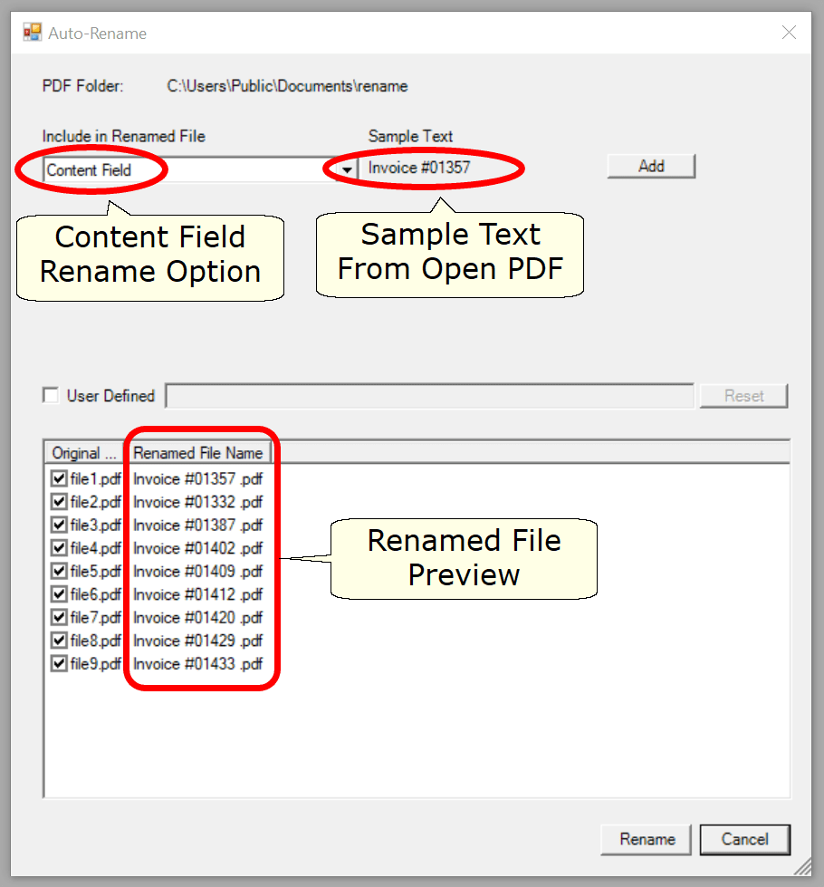
Task: Open the Content Field dropdown
Action: tap(347, 169)
